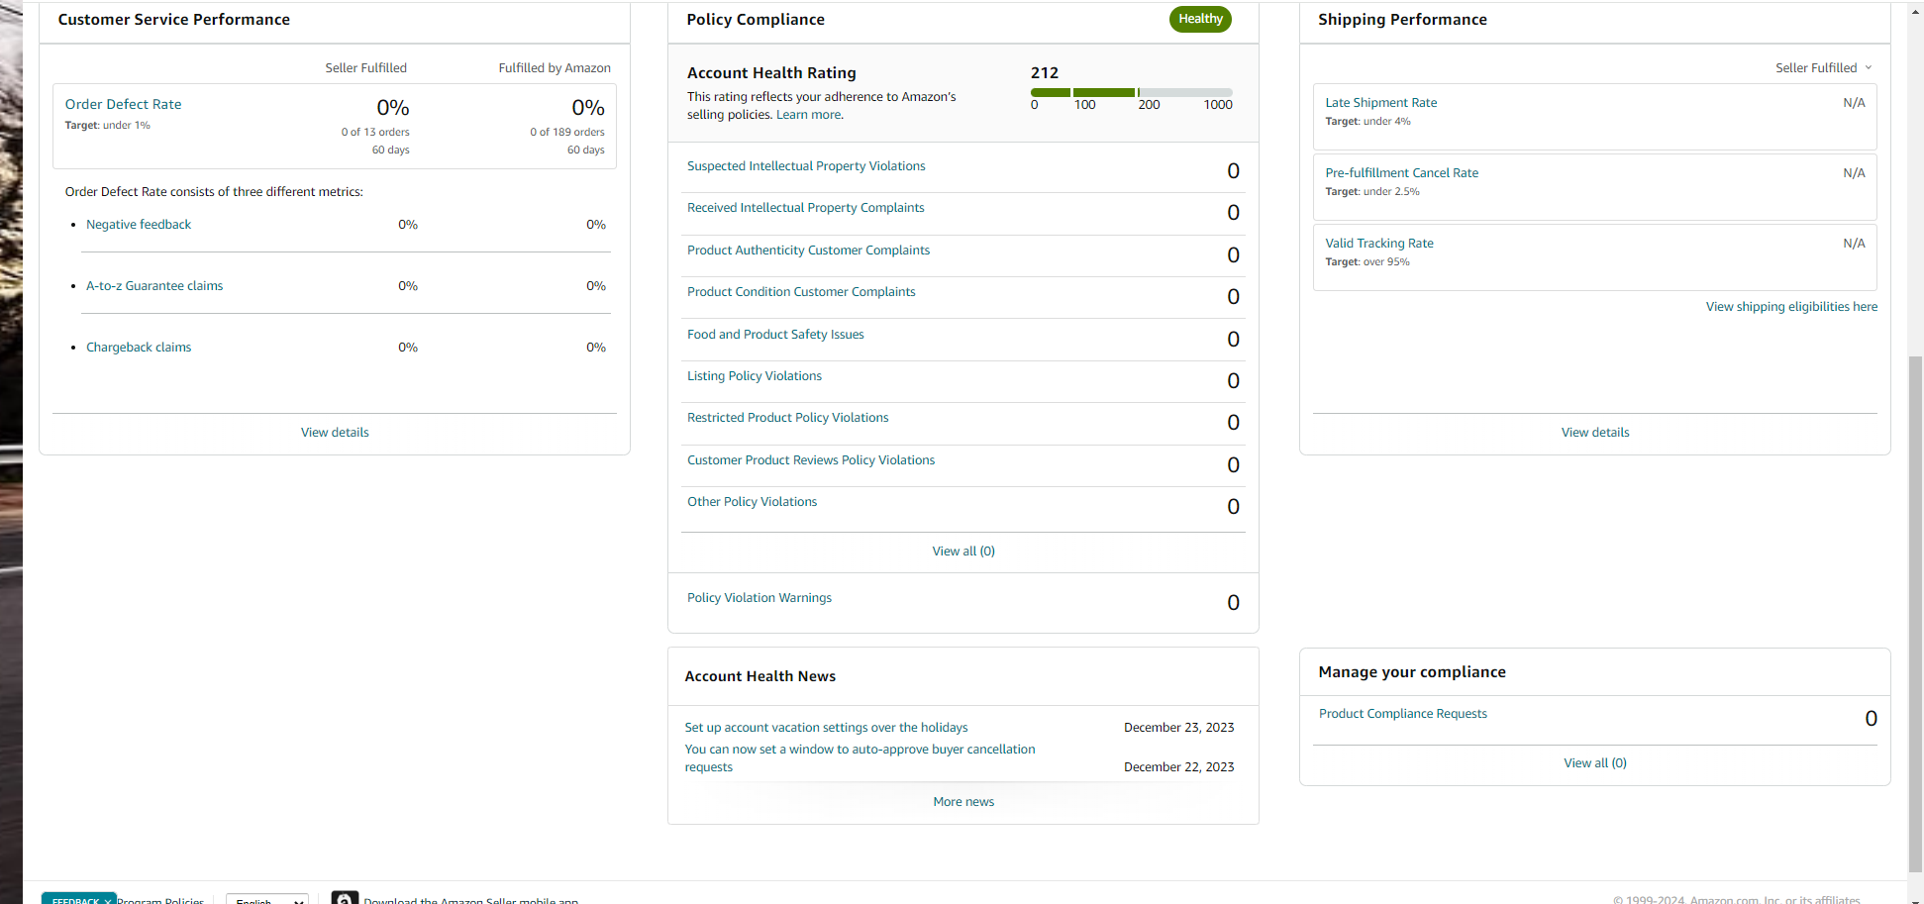
Task: Click the 'Target: over 95%' text
Action: pyautogui.click(x=1367, y=262)
